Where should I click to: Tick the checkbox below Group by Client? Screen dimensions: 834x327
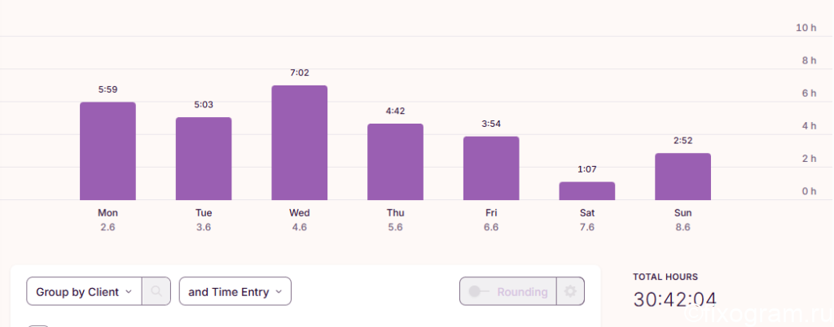click(x=37, y=325)
